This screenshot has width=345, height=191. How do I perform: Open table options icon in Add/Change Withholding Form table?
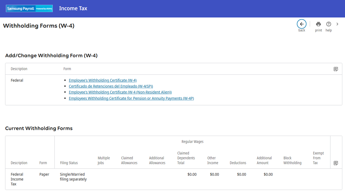tap(336, 69)
